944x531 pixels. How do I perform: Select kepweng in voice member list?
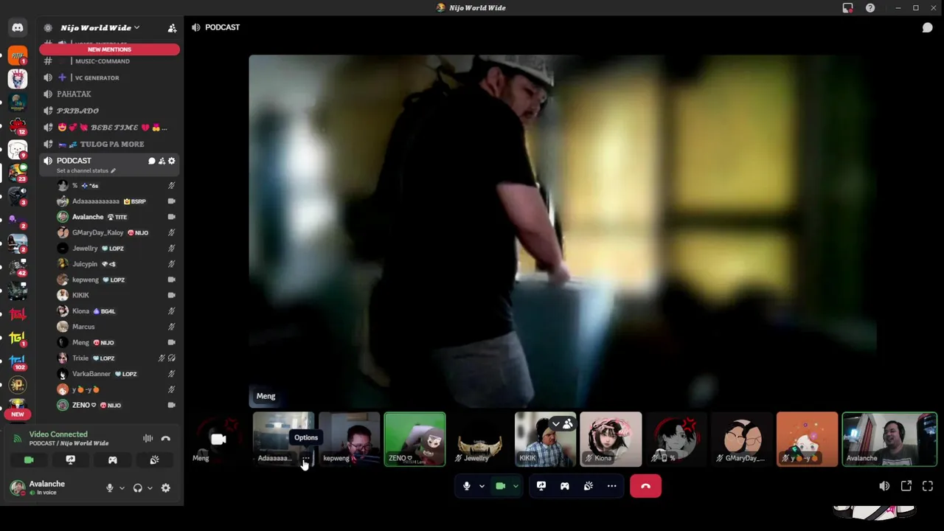coord(117,280)
